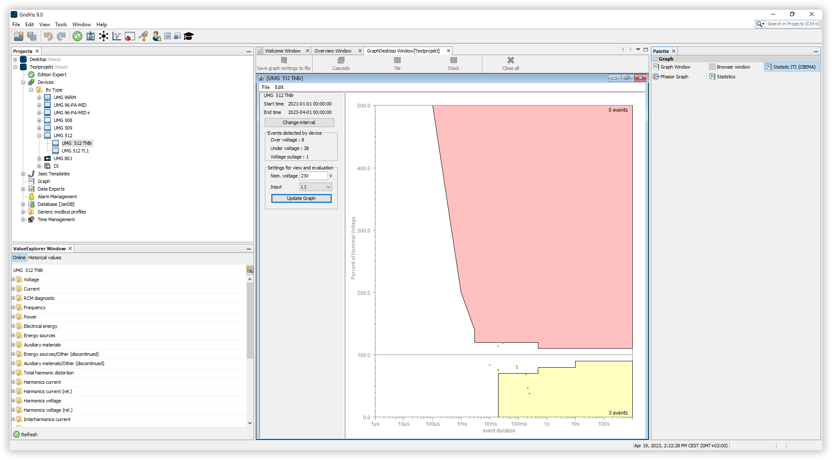Expand the UMG 96RM tree node
This screenshot has height=460, width=832.
39,97
